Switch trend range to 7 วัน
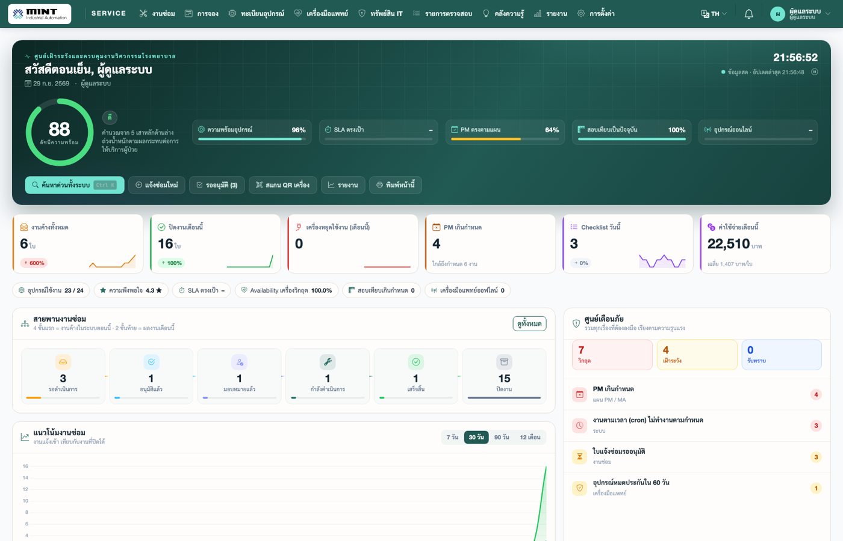843x541 pixels. coord(452,437)
